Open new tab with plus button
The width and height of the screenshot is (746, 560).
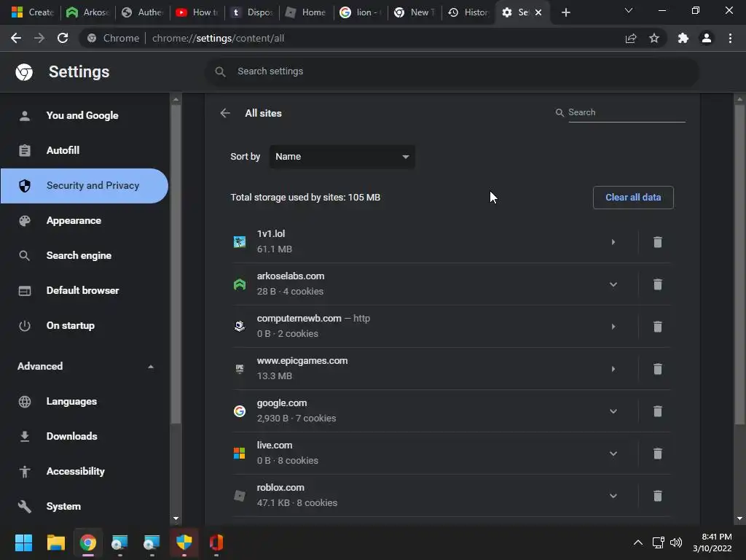coord(565,12)
